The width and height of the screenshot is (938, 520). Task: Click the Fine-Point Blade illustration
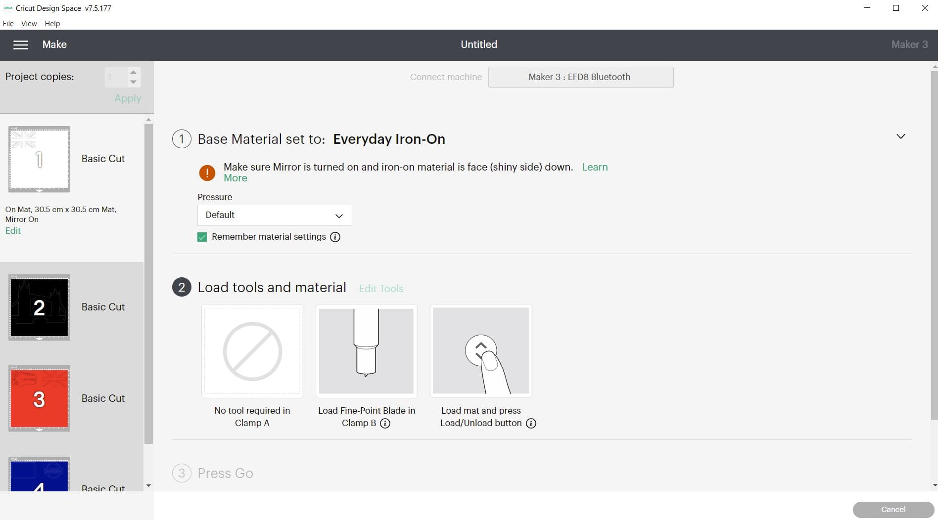(x=366, y=351)
